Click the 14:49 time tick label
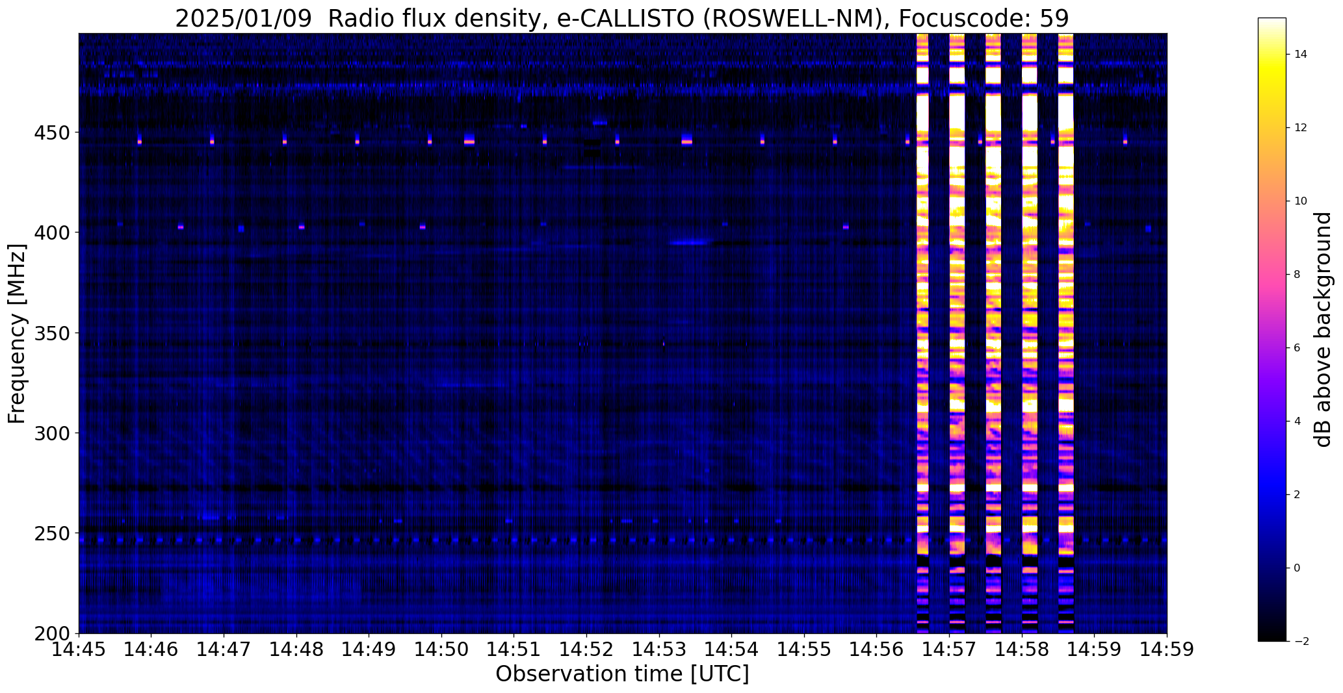Image resolution: width=1343 pixels, height=693 pixels. [369, 649]
